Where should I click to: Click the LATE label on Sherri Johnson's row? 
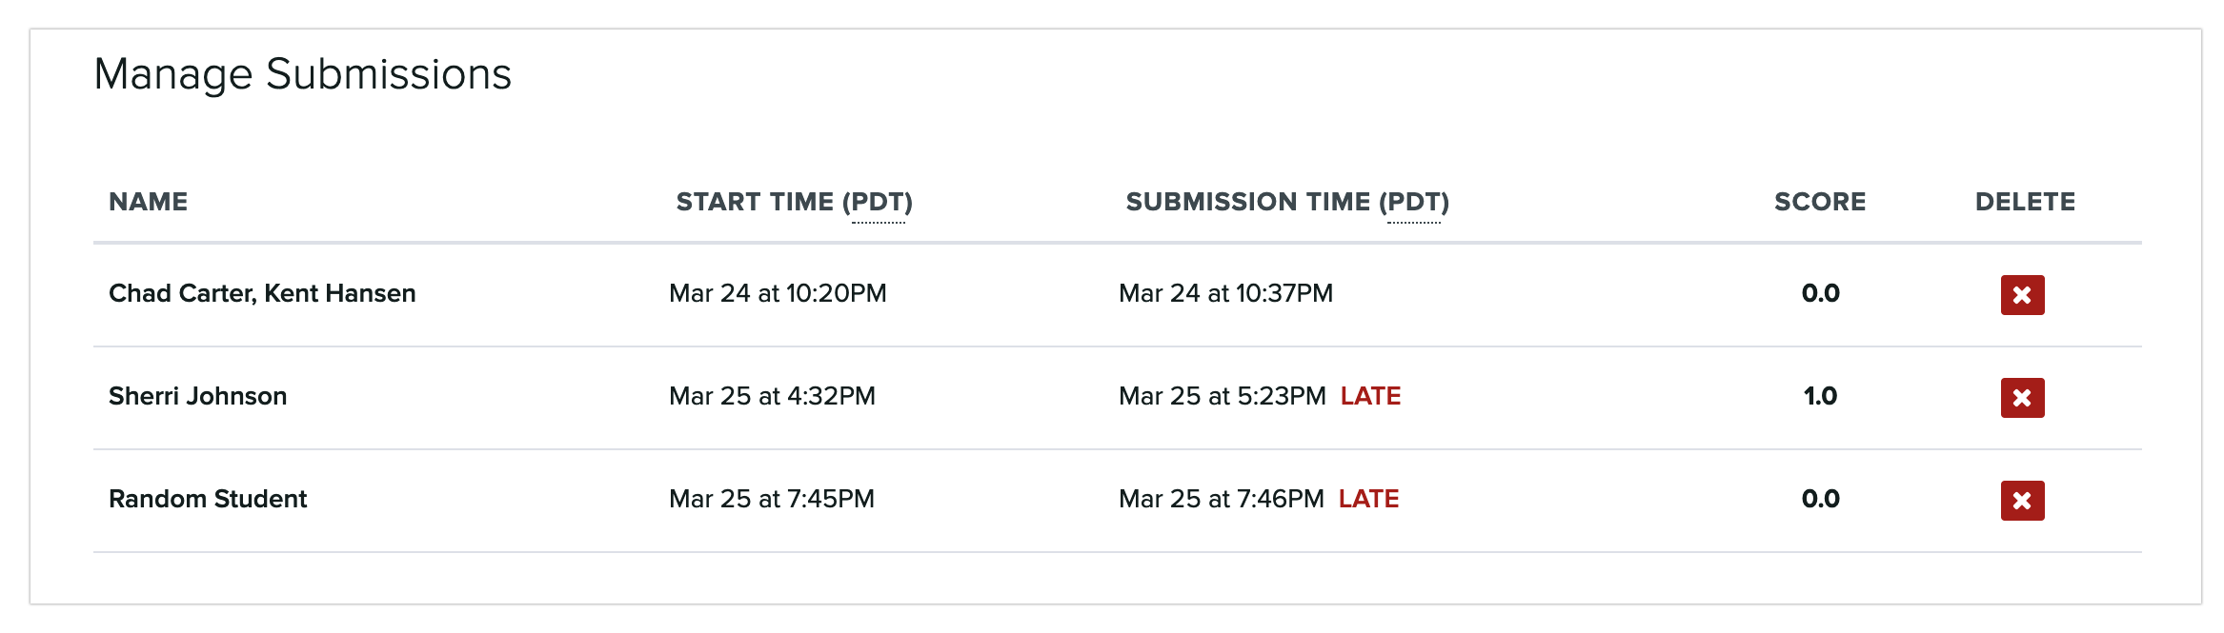click(x=1369, y=396)
